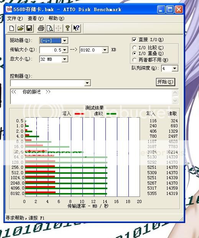This screenshot has height=238, width=199.
Task: Open the 查看(V) menu
Action: click(x=35, y=18)
